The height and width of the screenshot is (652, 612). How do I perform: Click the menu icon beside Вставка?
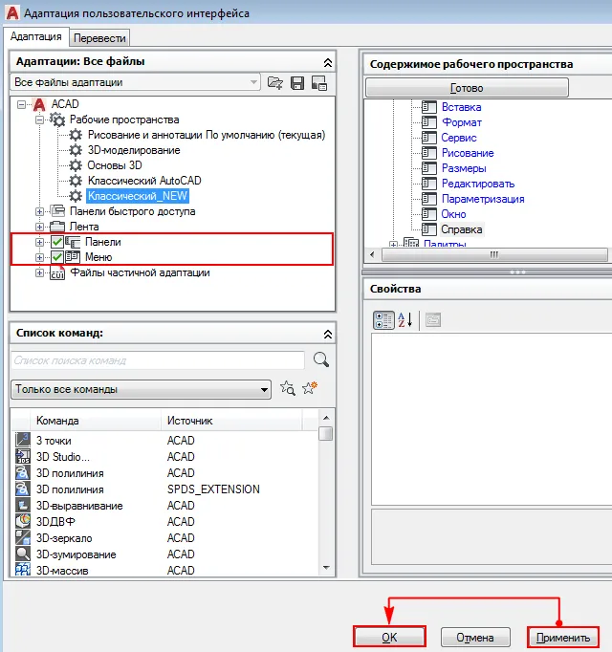tap(429, 107)
